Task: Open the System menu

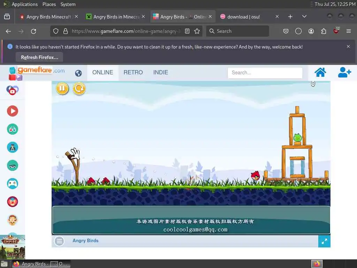Action: pos(68,4)
